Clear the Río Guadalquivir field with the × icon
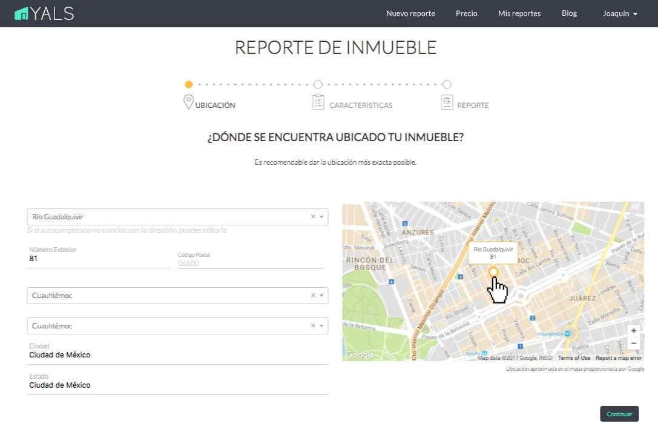Screen dimensions: 658x435 pos(313,216)
